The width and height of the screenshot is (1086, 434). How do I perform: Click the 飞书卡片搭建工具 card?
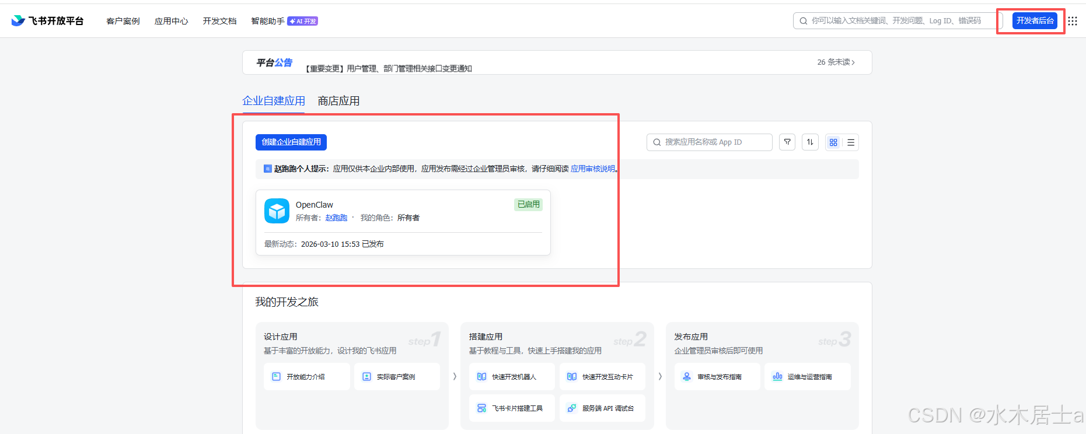512,408
